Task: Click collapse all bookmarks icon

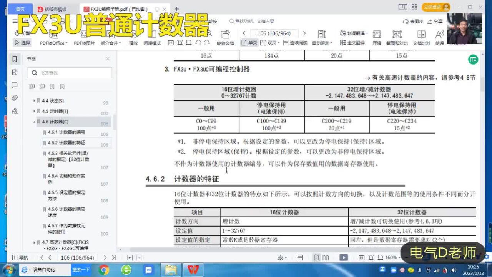Action: tap(42, 87)
